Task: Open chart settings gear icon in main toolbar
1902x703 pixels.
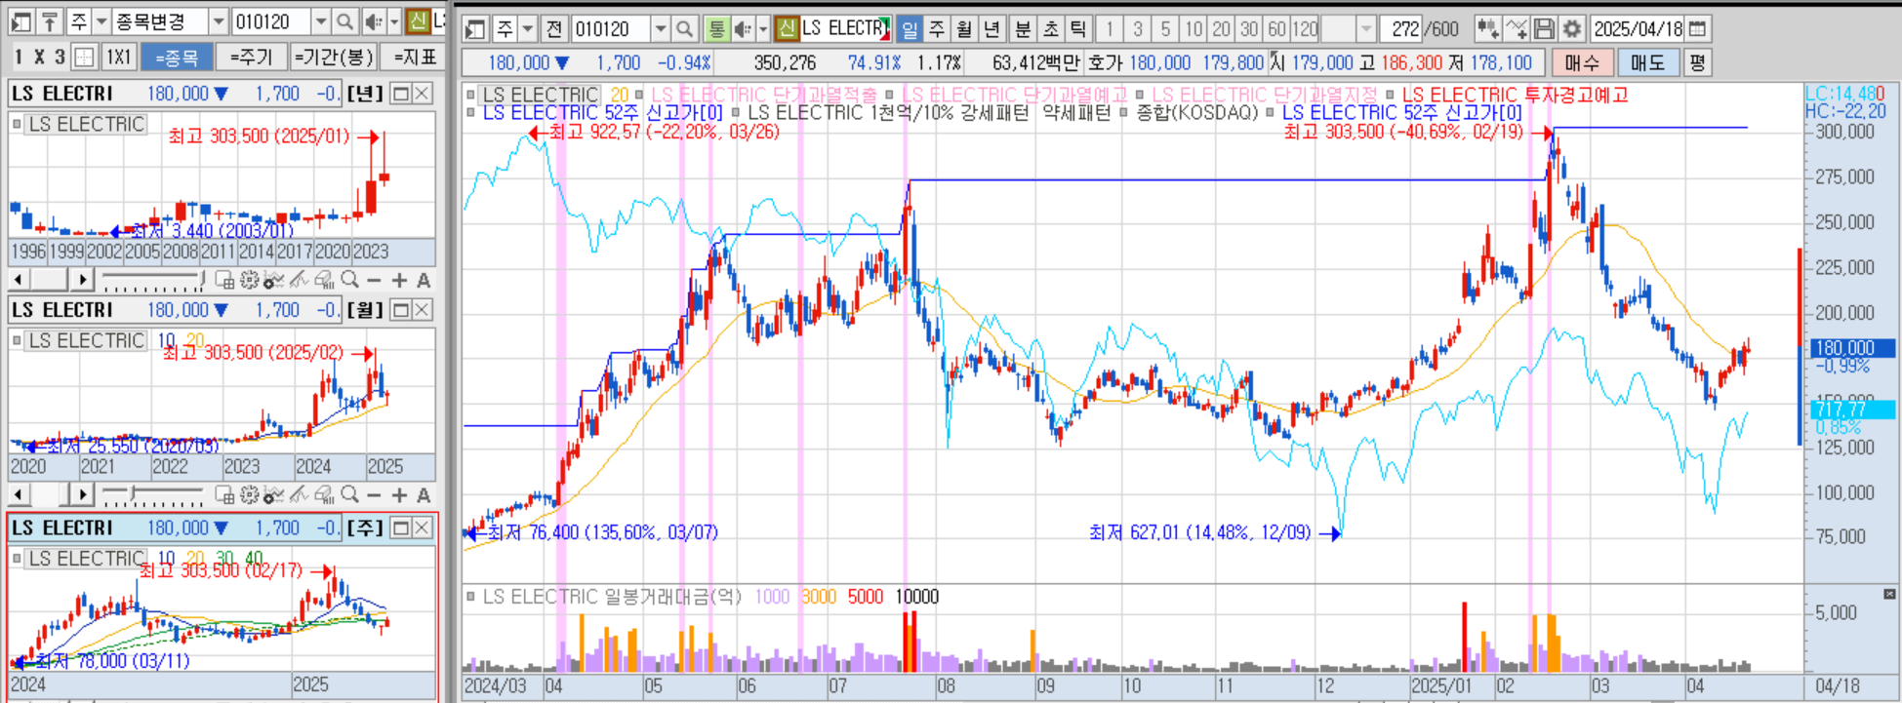Action: point(1571,29)
